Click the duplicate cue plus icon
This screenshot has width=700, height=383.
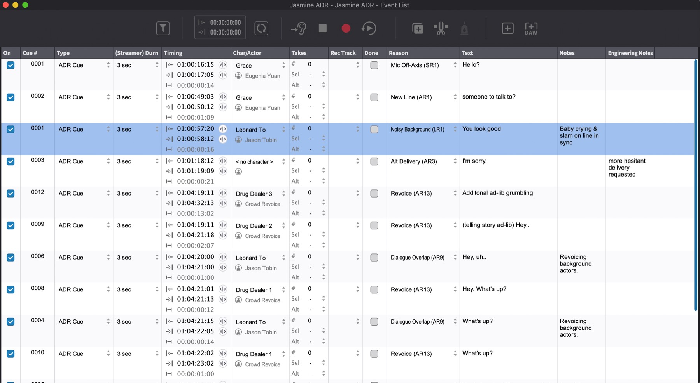click(418, 28)
